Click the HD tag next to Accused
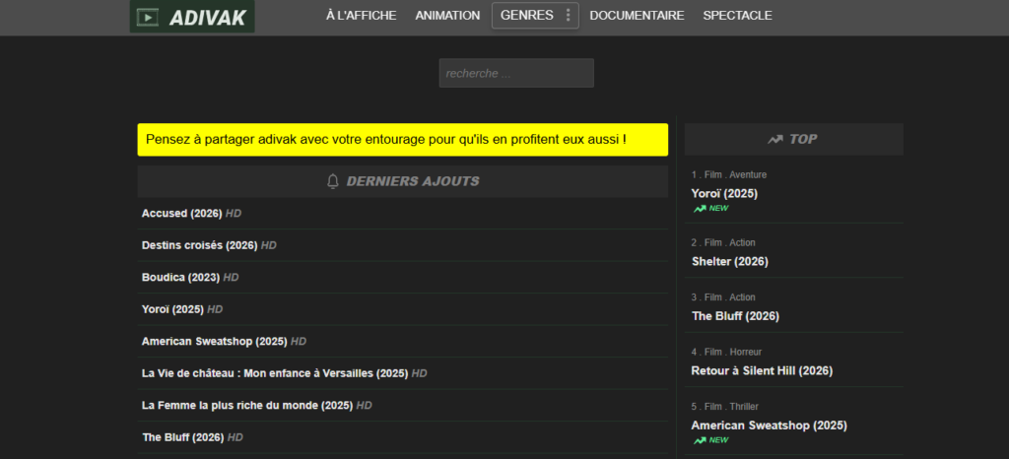 pos(233,213)
